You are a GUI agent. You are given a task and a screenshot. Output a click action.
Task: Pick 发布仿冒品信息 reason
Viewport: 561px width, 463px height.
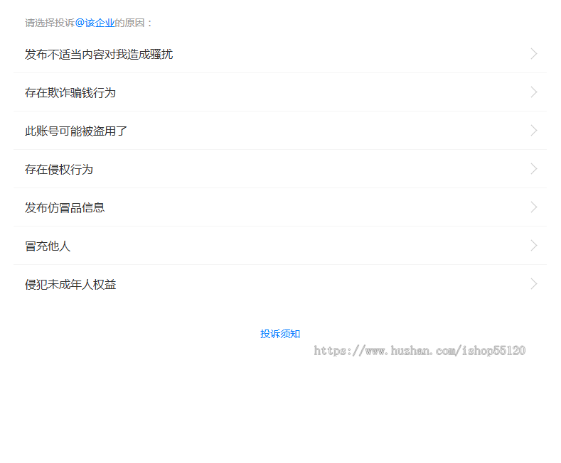pyautogui.click(x=279, y=207)
